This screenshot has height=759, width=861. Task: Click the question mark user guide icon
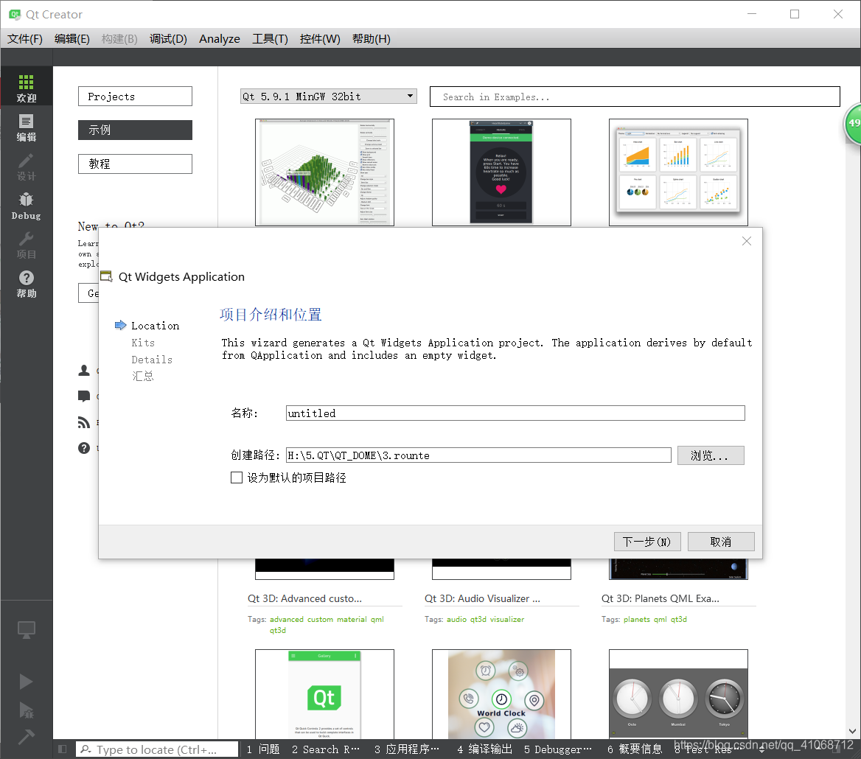[x=84, y=448]
